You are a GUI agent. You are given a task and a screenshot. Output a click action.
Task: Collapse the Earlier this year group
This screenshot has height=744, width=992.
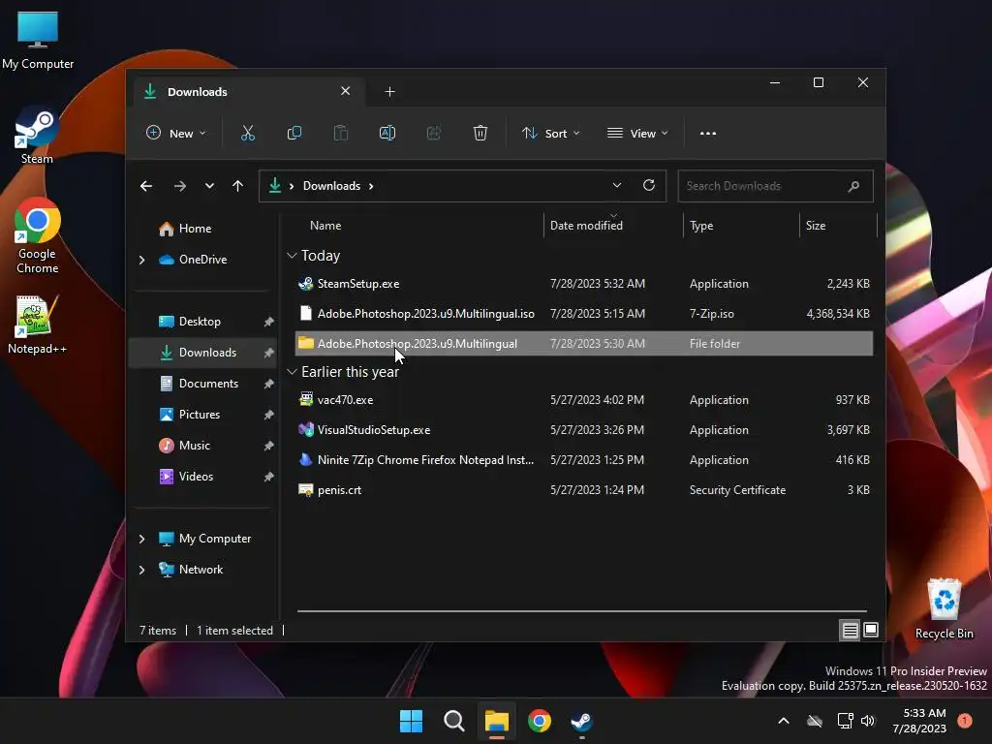tap(292, 372)
